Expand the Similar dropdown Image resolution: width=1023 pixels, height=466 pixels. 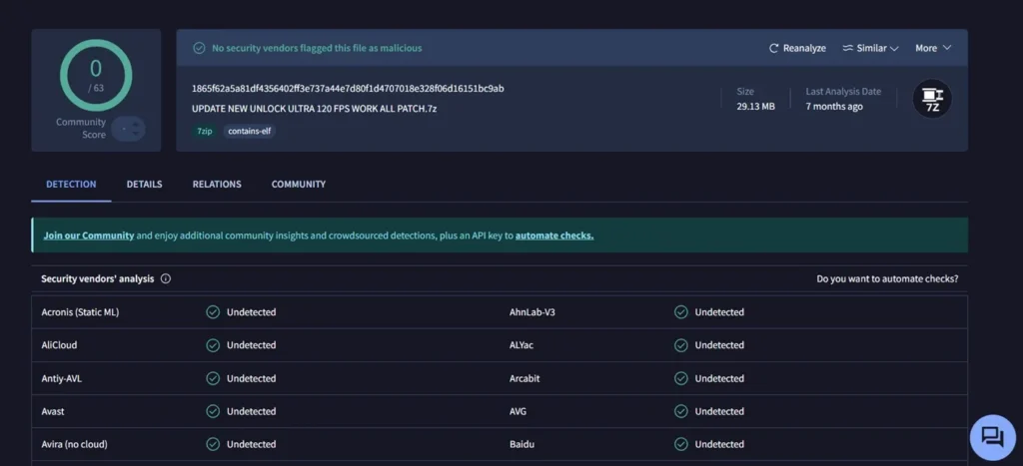tap(870, 48)
